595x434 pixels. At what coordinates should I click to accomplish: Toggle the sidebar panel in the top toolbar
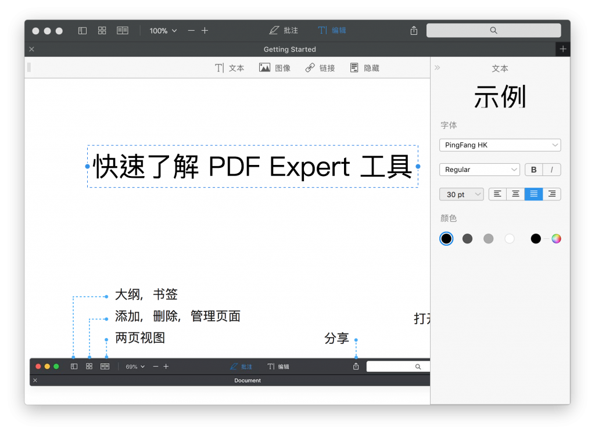83,31
